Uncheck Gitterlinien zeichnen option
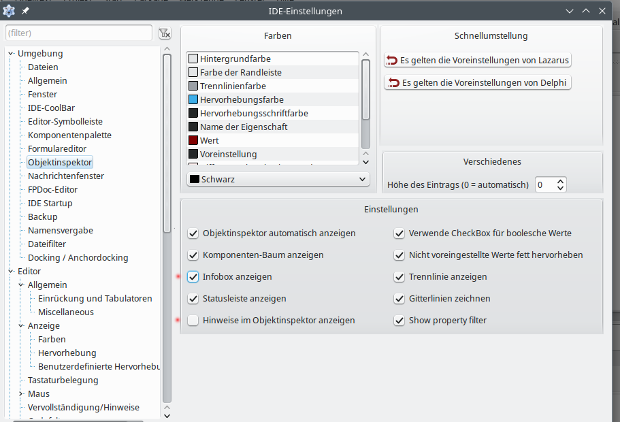This screenshot has width=620, height=422. click(399, 298)
